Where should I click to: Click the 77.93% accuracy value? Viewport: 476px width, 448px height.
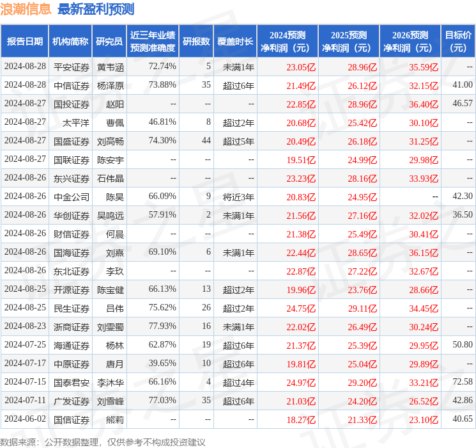click(162, 326)
